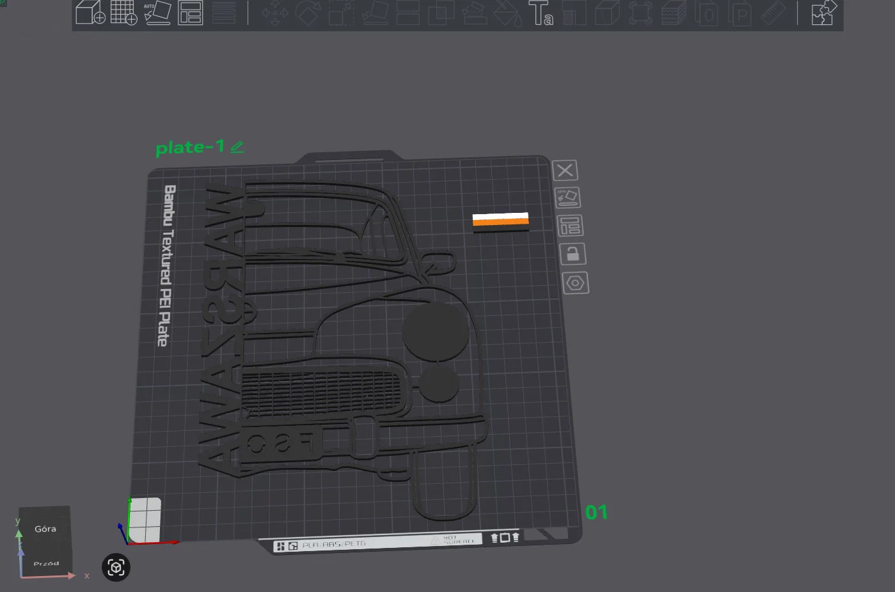The width and height of the screenshot is (895, 592).
Task: Click the green 01 plate number
Action: pyautogui.click(x=596, y=512)
